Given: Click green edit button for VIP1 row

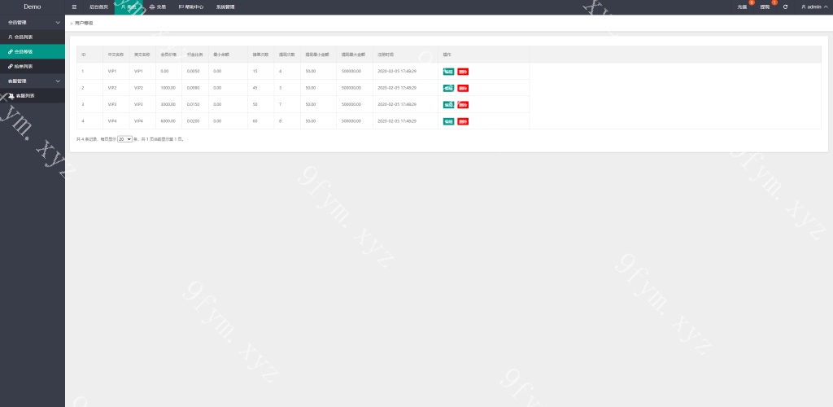Looking at the screenshot, I should 448,71.
